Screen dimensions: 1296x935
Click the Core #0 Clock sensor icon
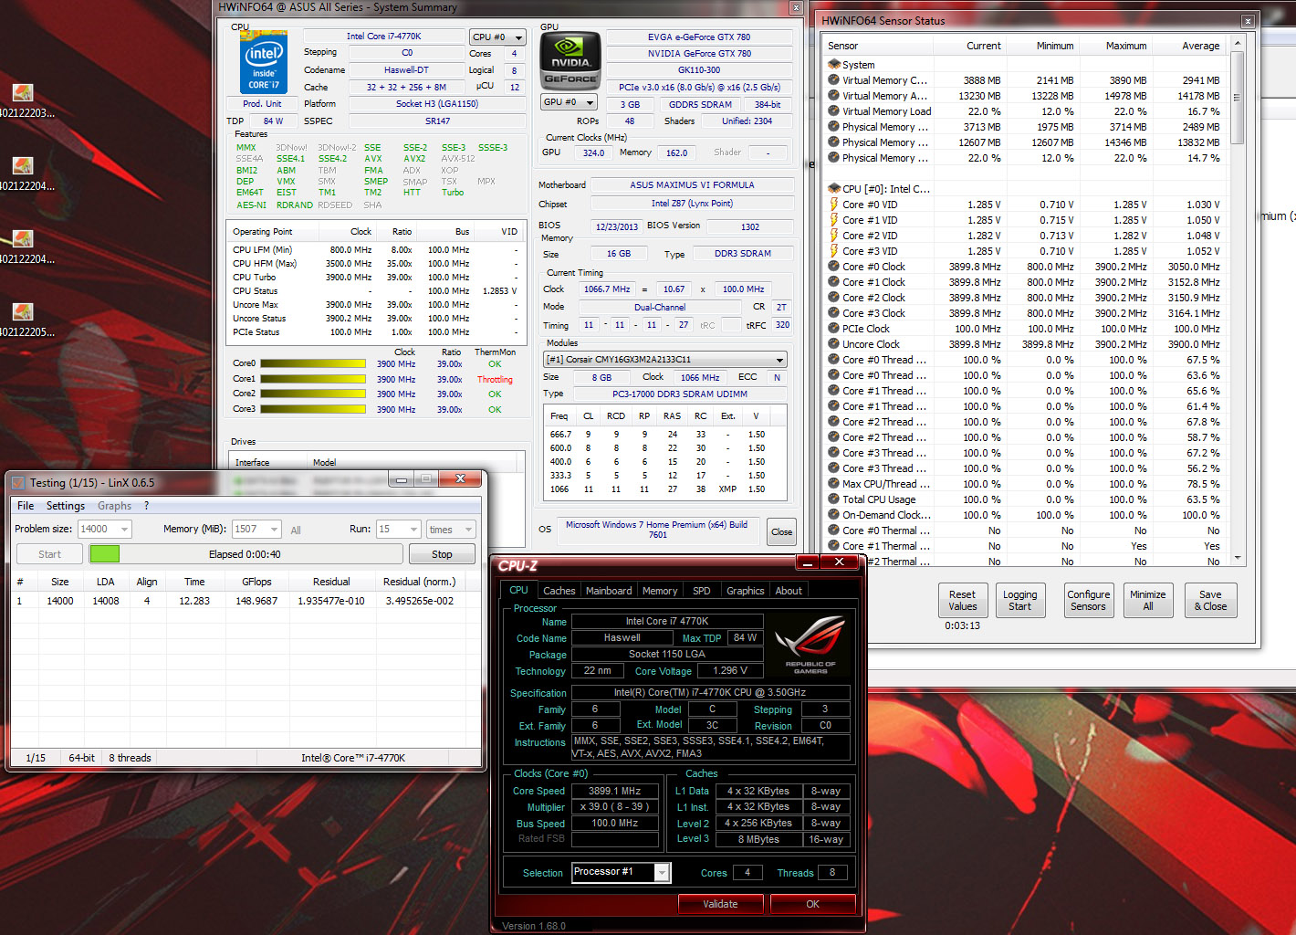coord(833,267)
